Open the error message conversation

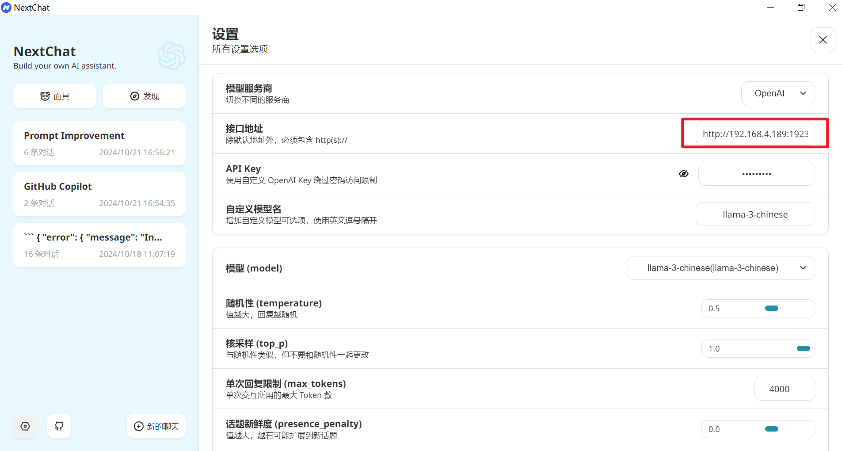(99, 245)
